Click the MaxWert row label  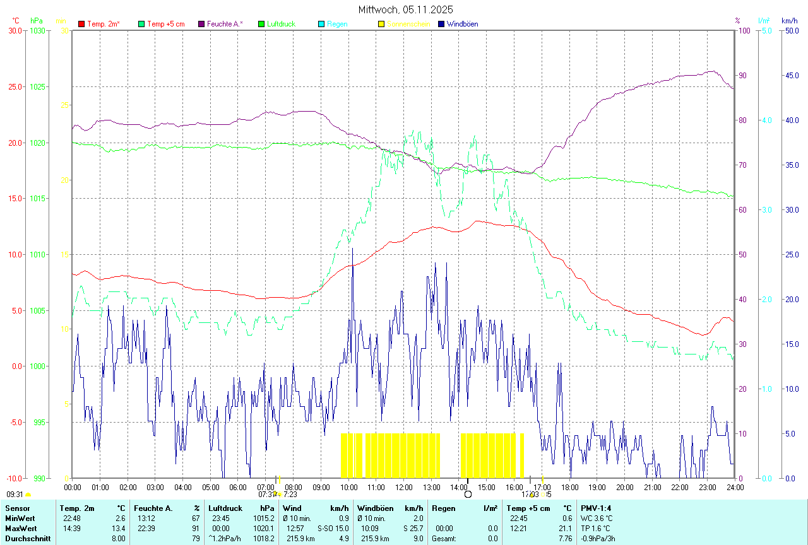[21, 528]
